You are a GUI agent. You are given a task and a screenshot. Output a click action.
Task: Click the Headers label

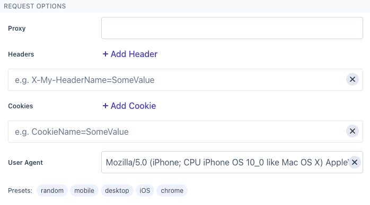point(21,54)
